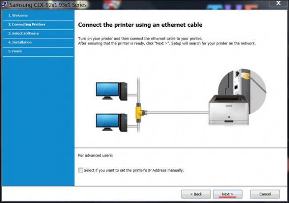Enable manual printer IP Address checkbox

[80, 170]
